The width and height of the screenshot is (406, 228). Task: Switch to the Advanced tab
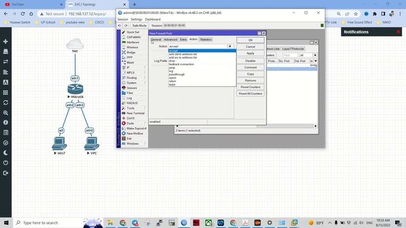point(171,39)
